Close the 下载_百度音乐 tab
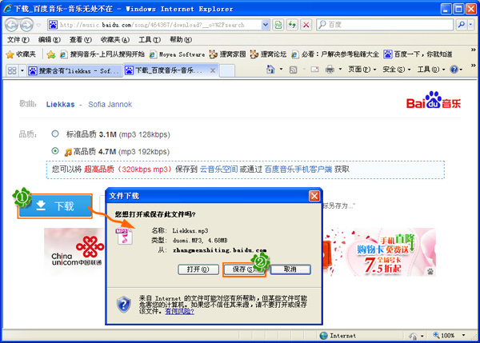This screenshot has width=480, height=343. point(213,70)
